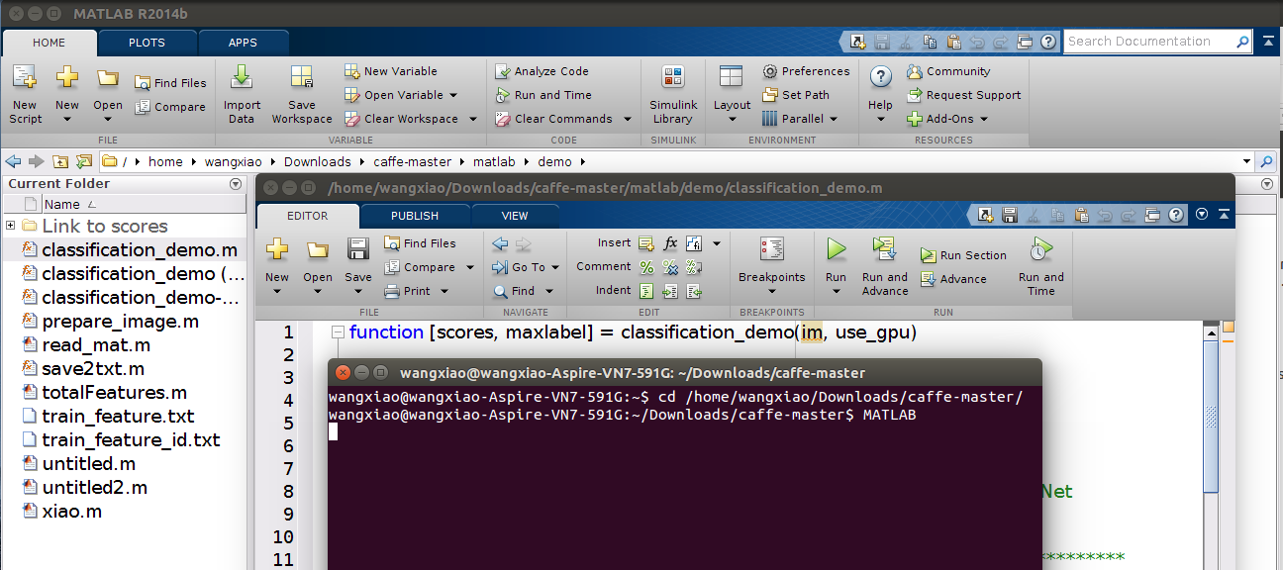Click Set Path

796,95
